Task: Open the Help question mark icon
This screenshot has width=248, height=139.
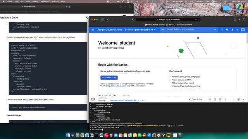Action: pos(227,30)
